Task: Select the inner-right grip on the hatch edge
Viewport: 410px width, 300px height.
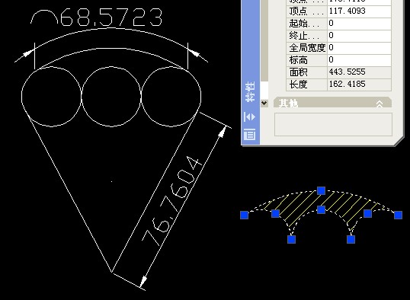Action: pos(367,213)
